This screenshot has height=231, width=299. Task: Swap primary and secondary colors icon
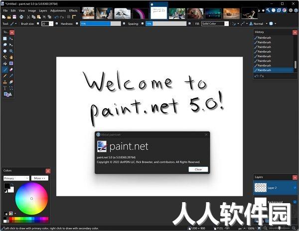(12, 184)
